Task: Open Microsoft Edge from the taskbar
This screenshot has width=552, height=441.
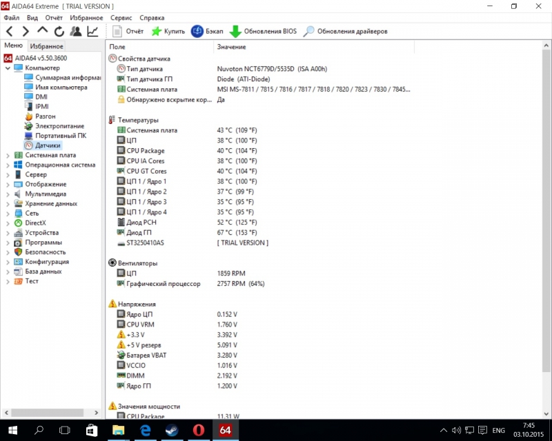Action: pyautogui.click(x=145, y=430)
